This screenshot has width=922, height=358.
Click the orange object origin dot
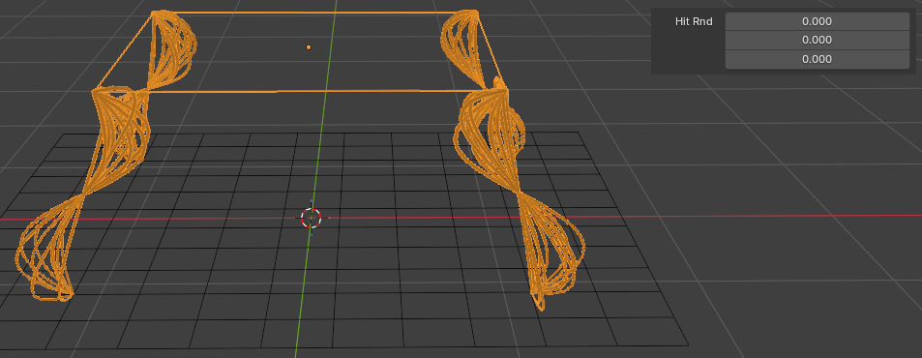pos(309,47)
